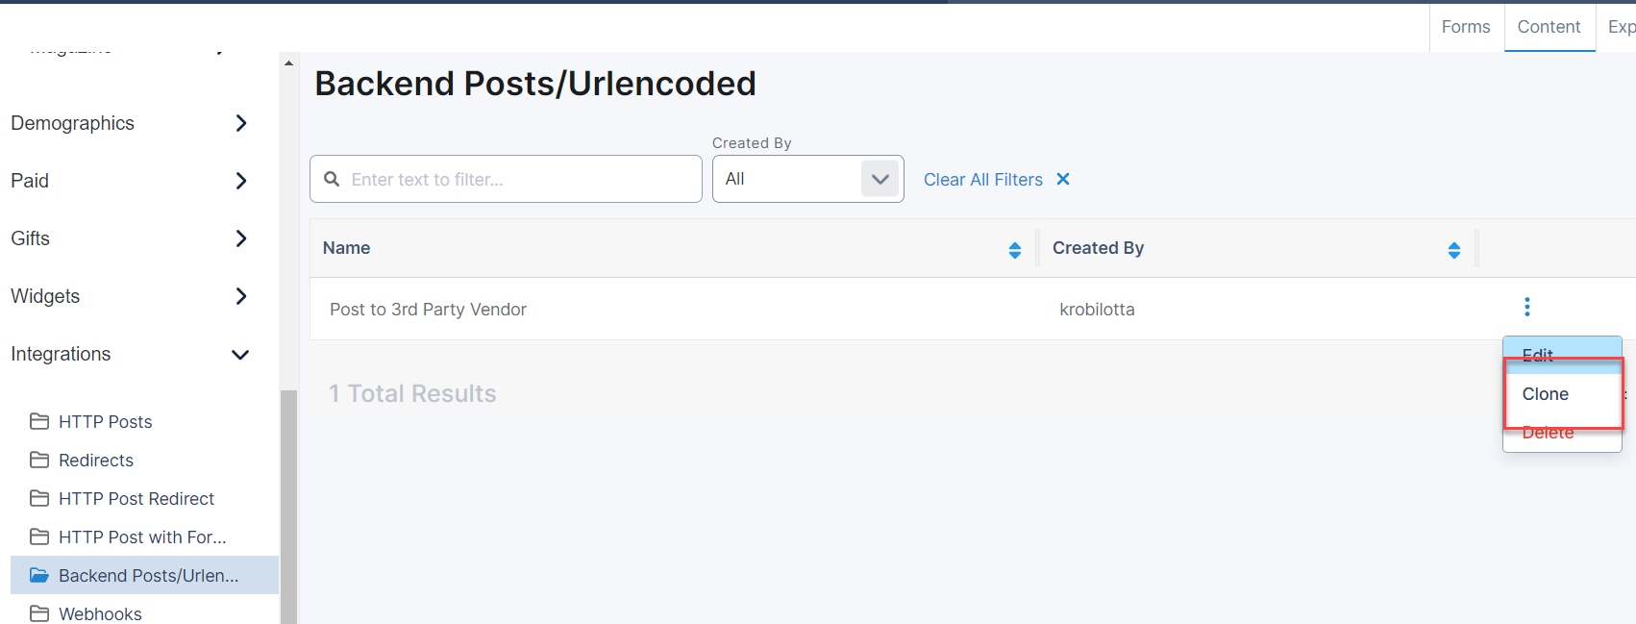Click the Webhooks folder icon
Screen dimensions: 1636x624
39,613
